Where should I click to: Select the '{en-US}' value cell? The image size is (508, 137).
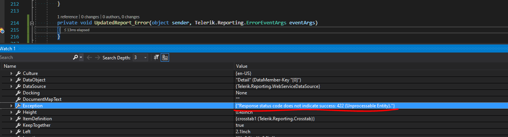click(244, 73)
